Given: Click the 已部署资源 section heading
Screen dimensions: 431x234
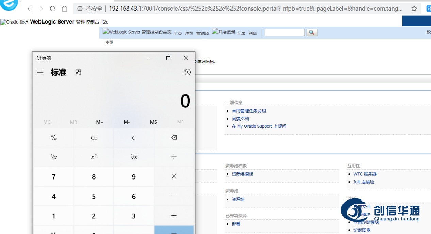Looking at the screenshot, I should point(236,216).
